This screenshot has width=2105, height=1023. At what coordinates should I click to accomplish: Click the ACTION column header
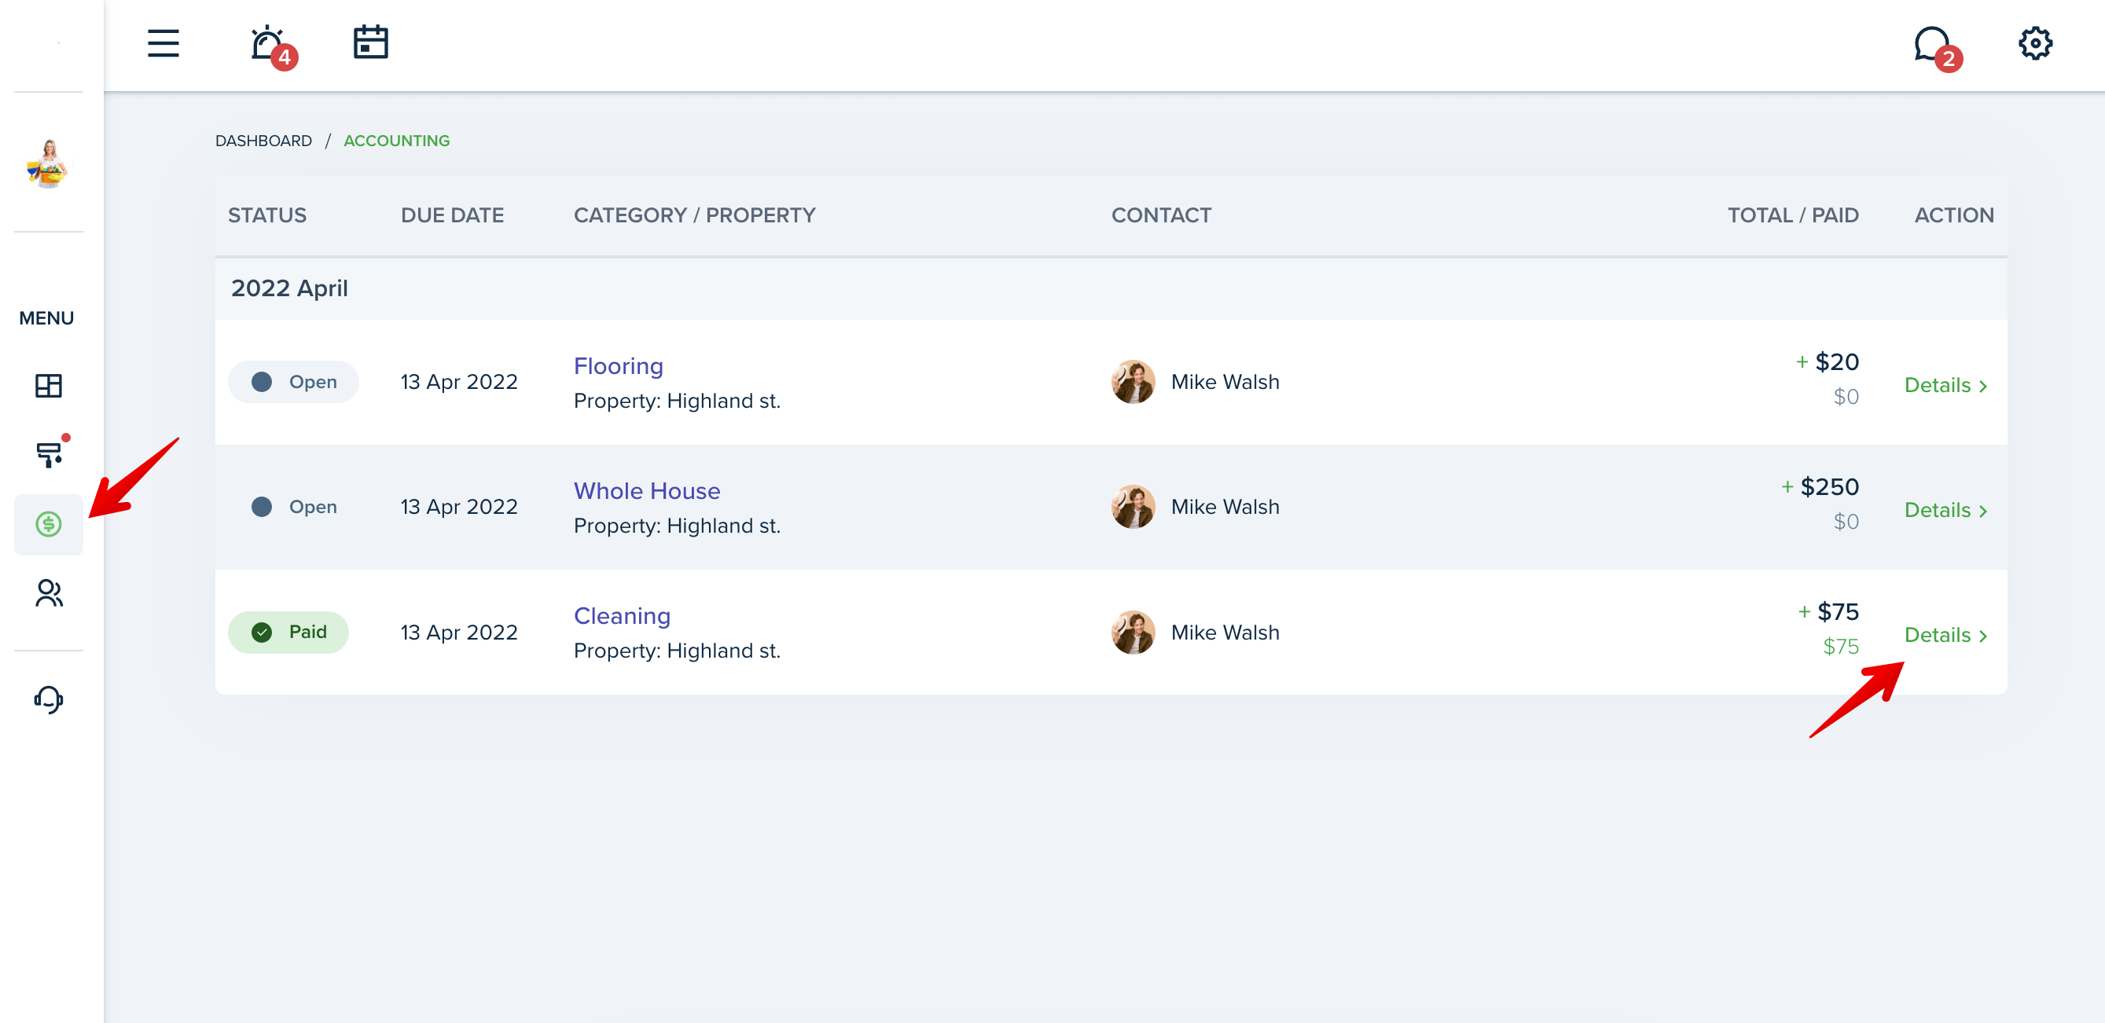click(1954, 215)
